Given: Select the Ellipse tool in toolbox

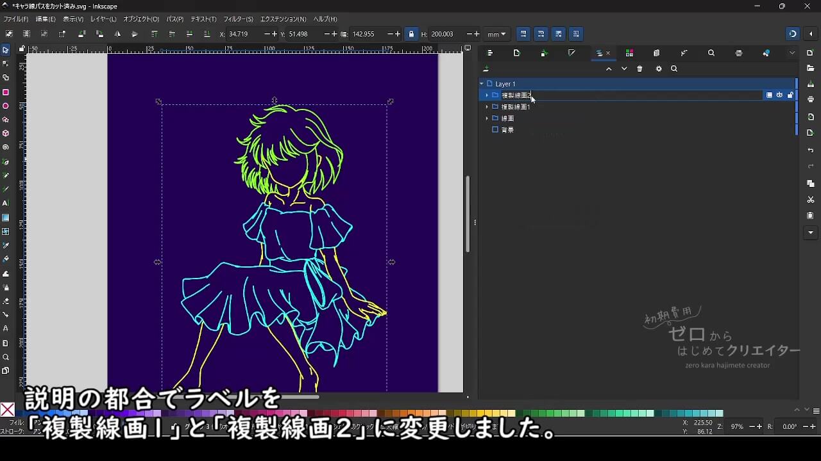Looking at the screenshot, I should point(6,106).
